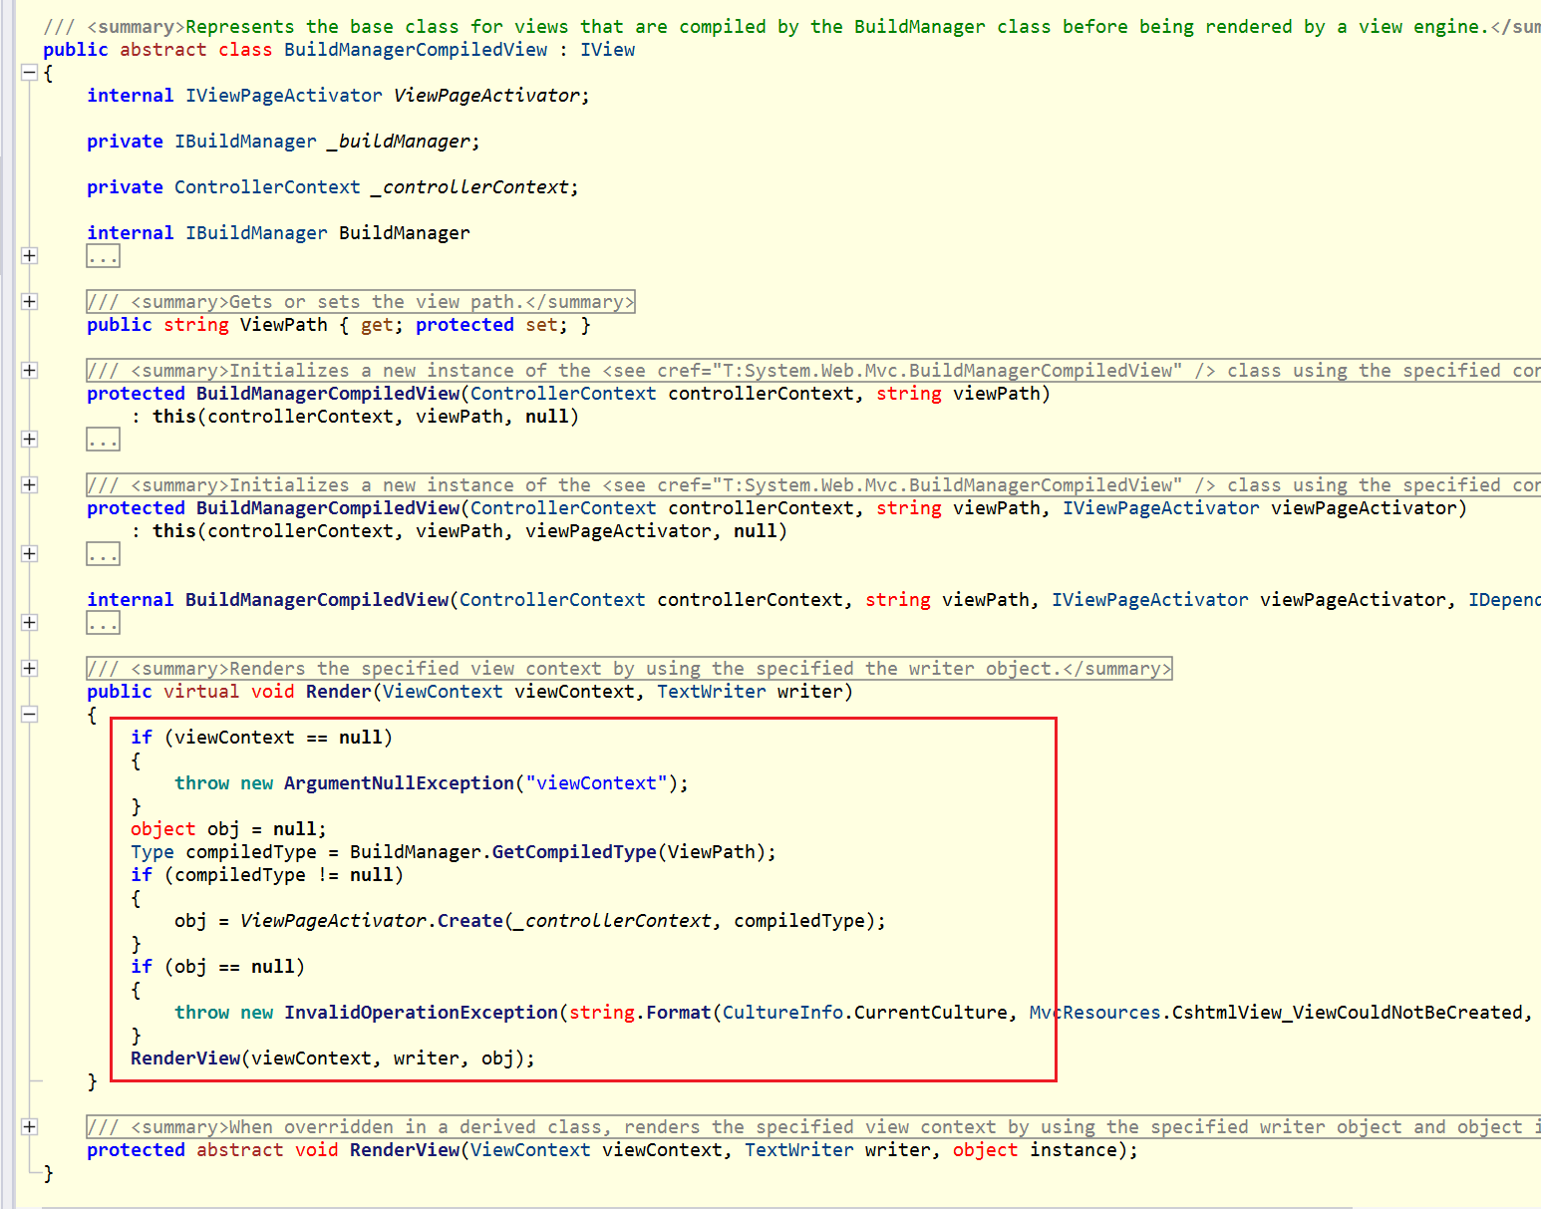Collapse the BuildManagerCompiledView class body

(30, 73)
